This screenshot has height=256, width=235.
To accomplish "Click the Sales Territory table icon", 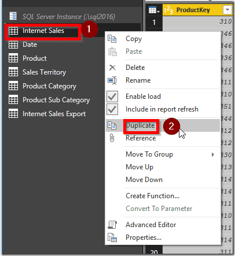I will [13, 72].
